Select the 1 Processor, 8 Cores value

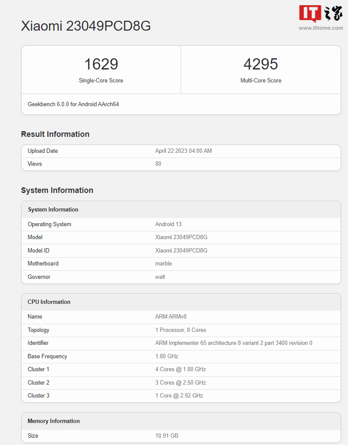point(181,330)
